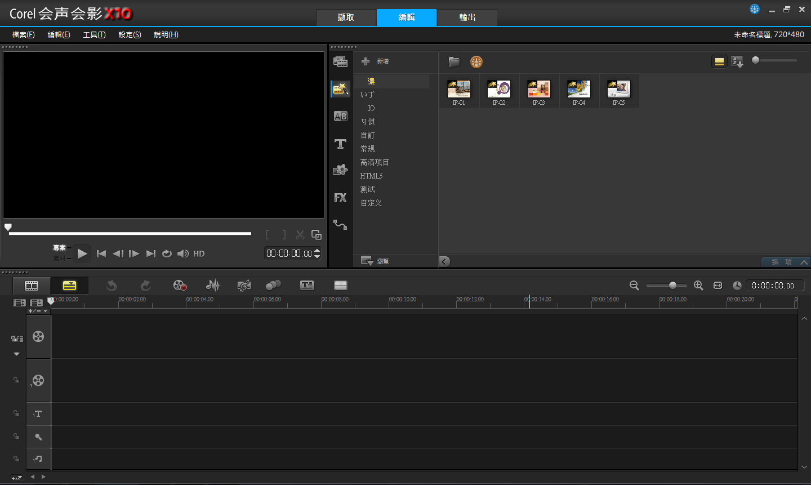Viewport: 811px width, 485px height.
Task: Expand the browse dropdown below category list
Action: (375, 261)
